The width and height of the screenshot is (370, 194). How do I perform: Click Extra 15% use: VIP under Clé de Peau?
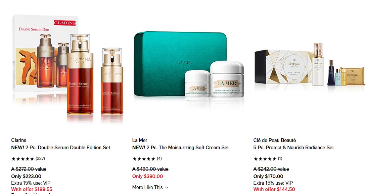pos(273,183)
